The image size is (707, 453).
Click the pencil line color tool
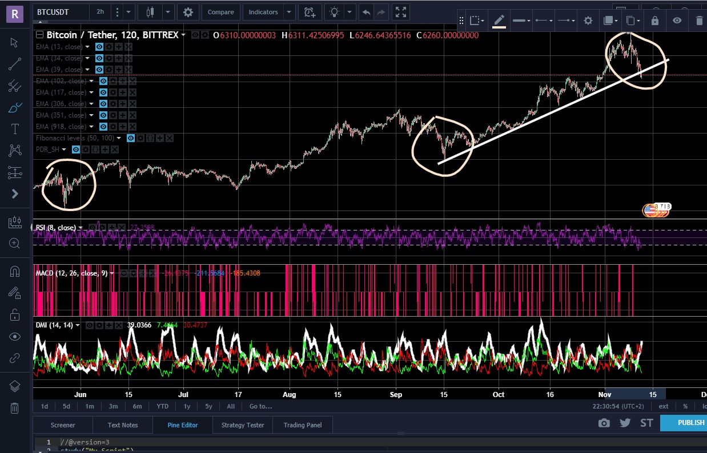pos(499,21)
